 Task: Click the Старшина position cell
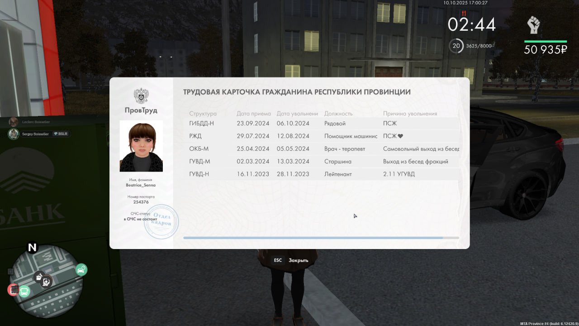tap(337, 161)
